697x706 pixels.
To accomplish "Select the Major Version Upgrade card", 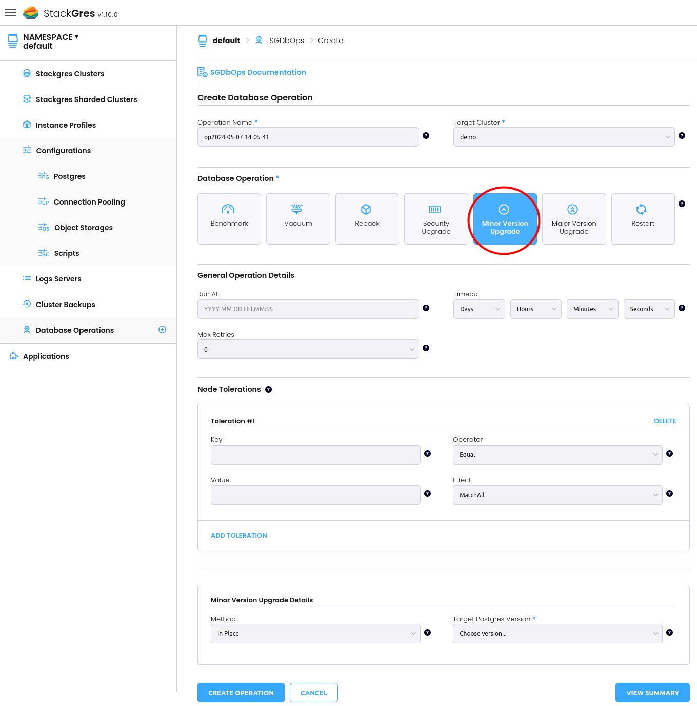I will 574,219.
